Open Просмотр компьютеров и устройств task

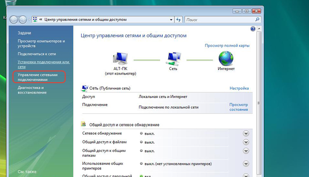pyautogui.click(x=41, y=44)
